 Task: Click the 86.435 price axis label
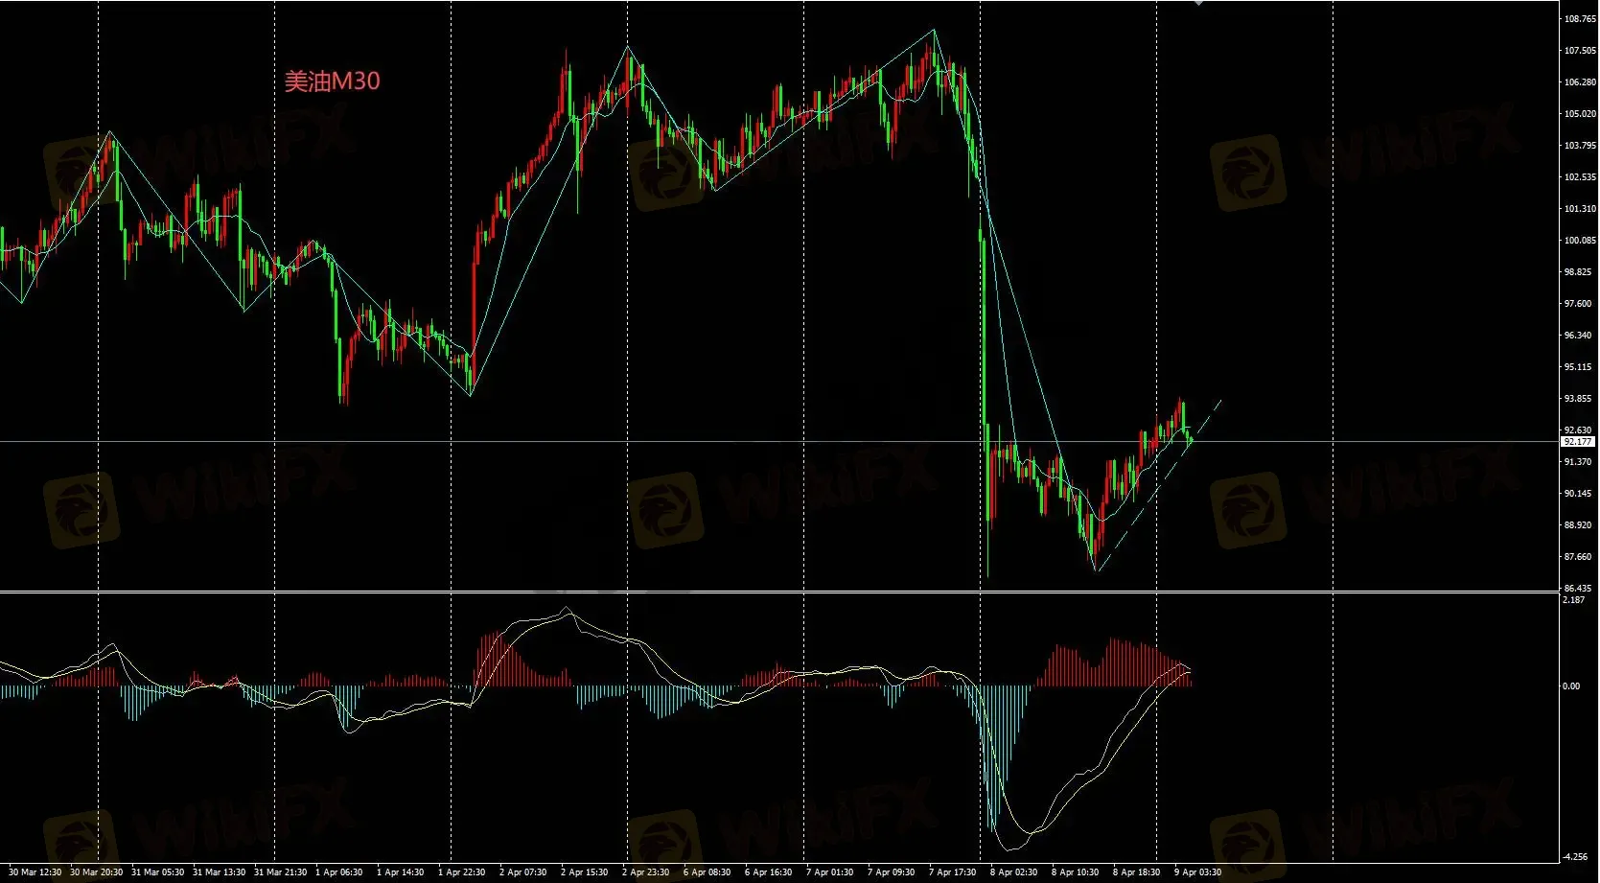point(1580,589)
